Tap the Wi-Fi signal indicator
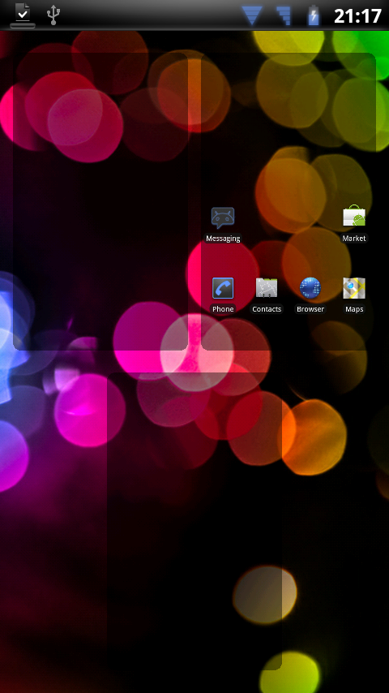389x693 pixels. [x=253, y=16]
